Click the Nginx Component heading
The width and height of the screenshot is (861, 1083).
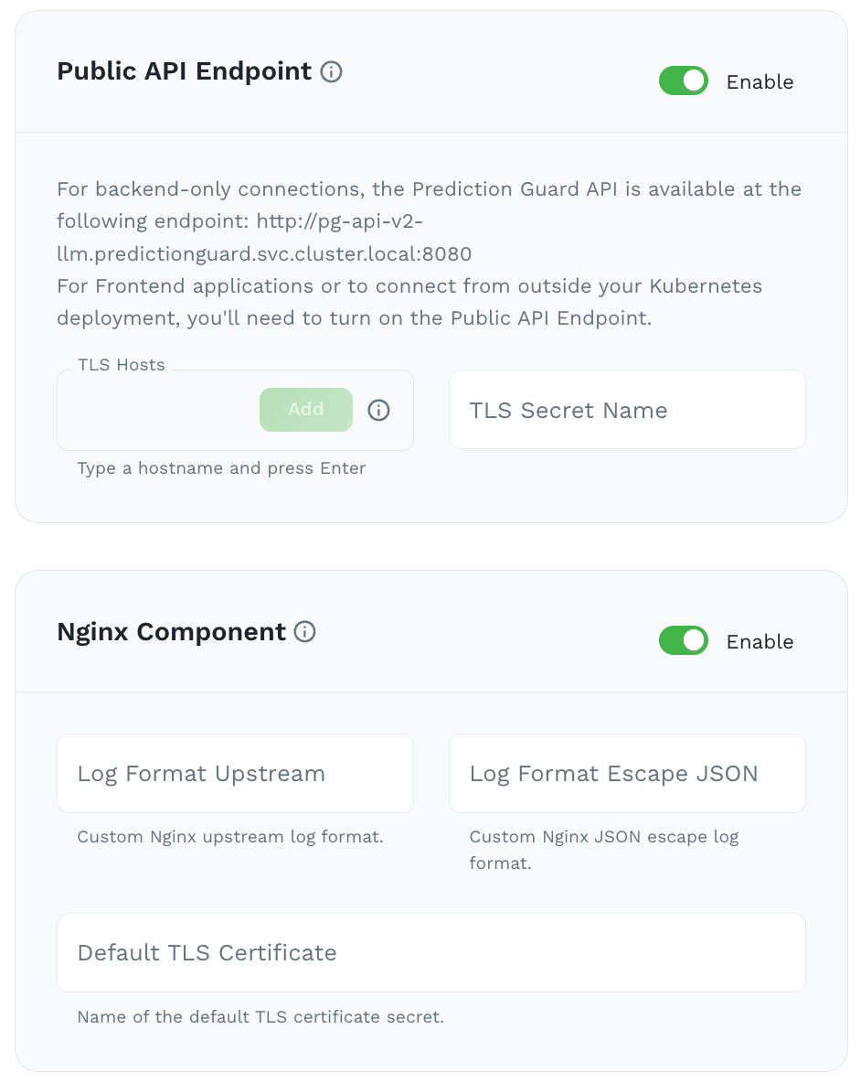[x=172, y=631]
